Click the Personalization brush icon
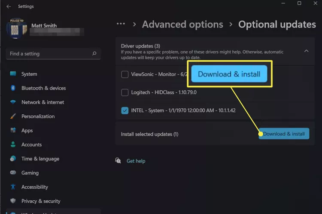 (13, 116)
